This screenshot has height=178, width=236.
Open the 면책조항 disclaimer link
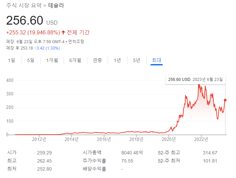[x=76, y=41]
